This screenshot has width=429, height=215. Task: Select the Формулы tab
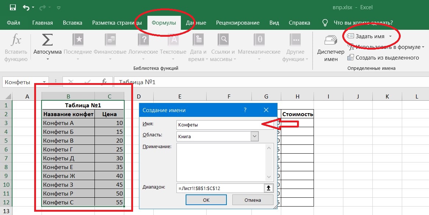[164, 23]
